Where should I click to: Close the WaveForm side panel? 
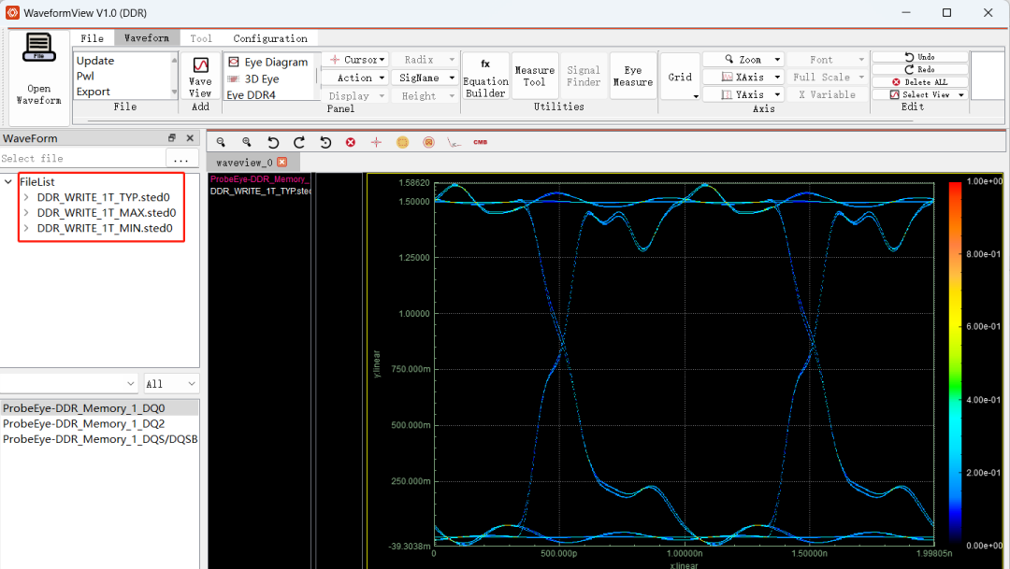(190, 137)
